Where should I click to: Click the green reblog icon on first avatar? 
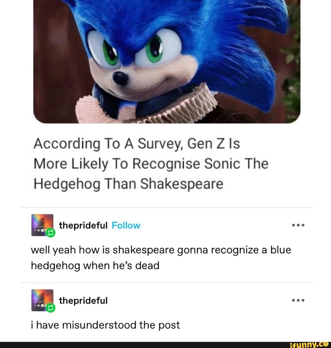click(50, 233)
